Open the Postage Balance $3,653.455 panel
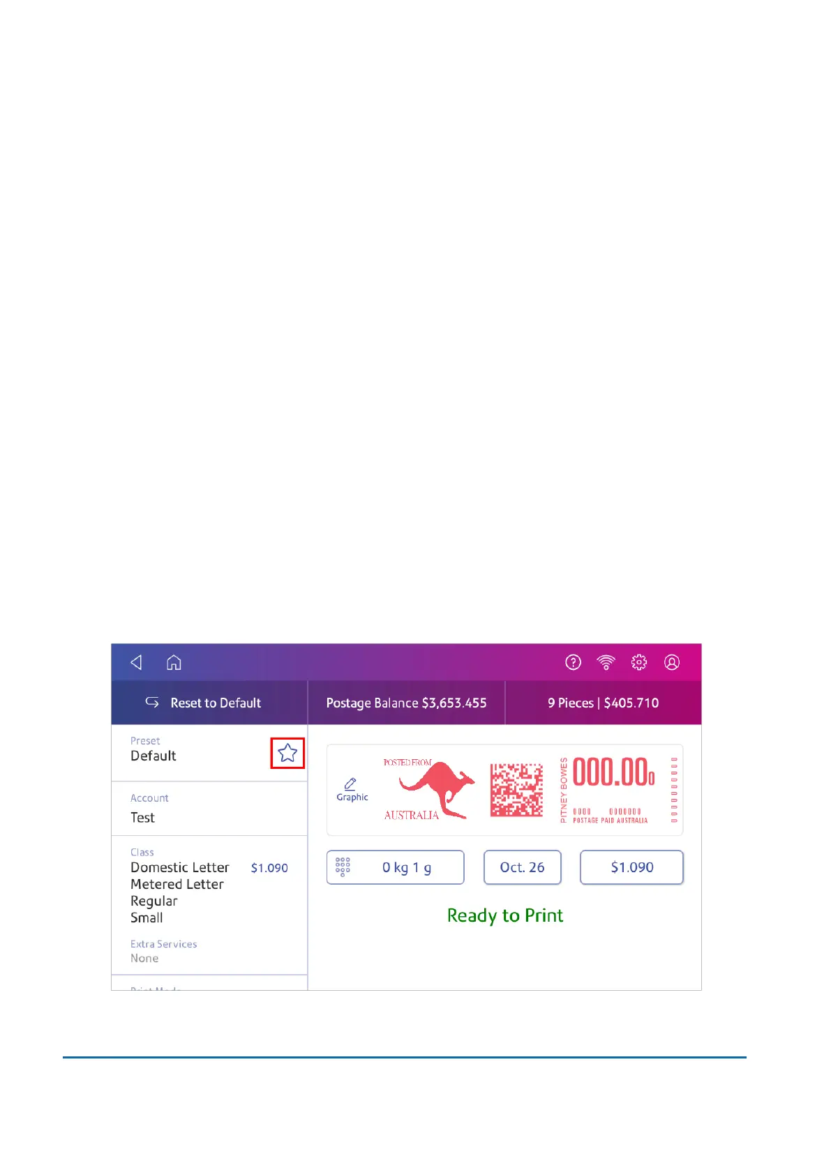831x1175 pixels. click(x=406, y=703)
